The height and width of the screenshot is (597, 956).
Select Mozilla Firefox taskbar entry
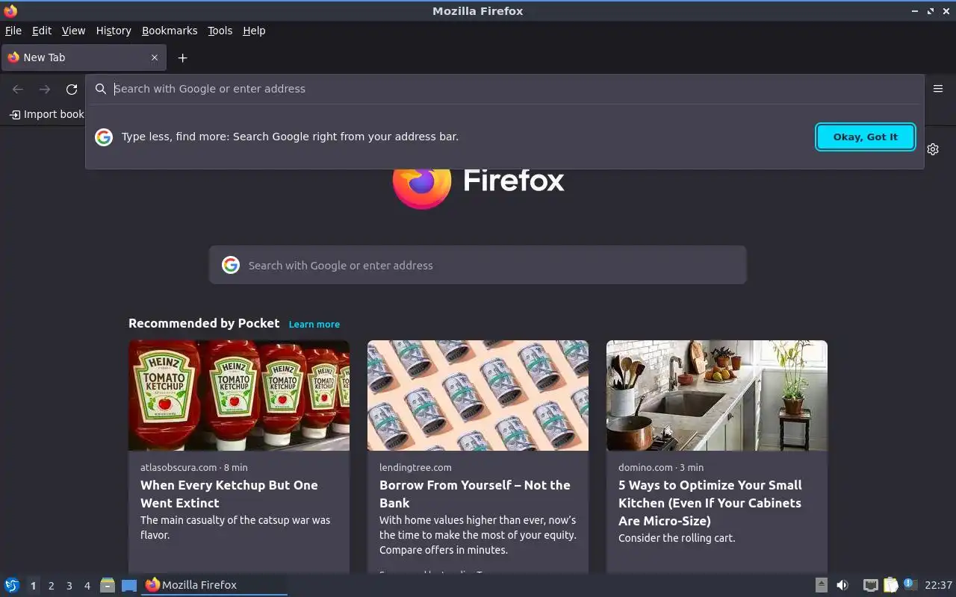pos(214,585)
